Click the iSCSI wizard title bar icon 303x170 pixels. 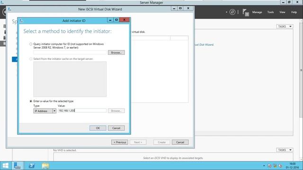click(9, 9)
